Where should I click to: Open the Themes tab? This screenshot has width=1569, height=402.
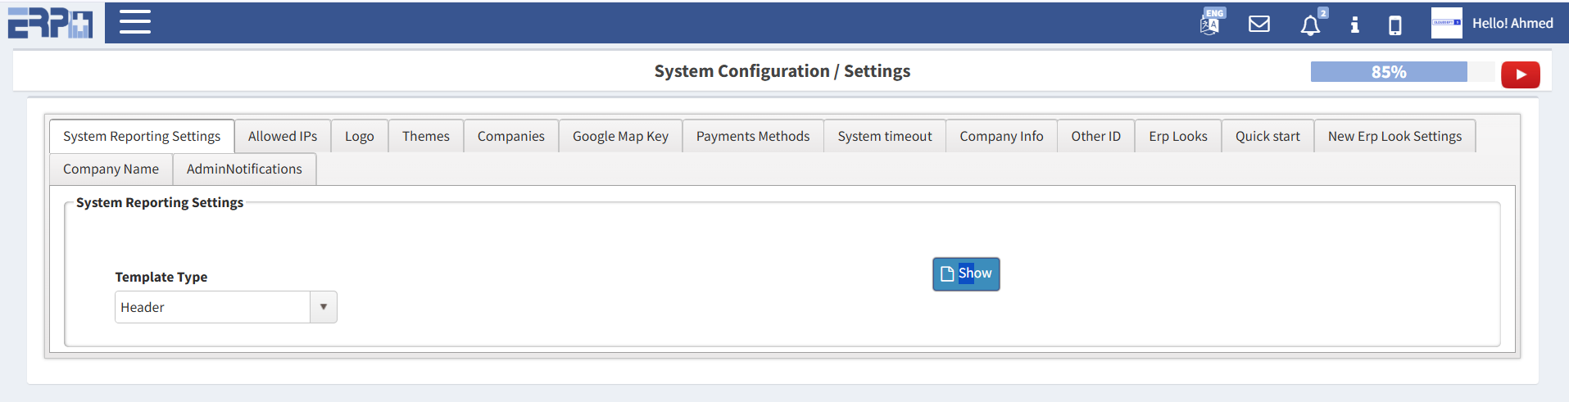[425, 136]
